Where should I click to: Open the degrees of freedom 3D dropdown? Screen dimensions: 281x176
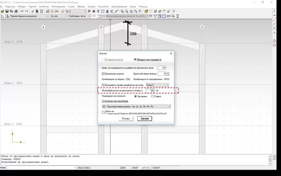point(136,107)
